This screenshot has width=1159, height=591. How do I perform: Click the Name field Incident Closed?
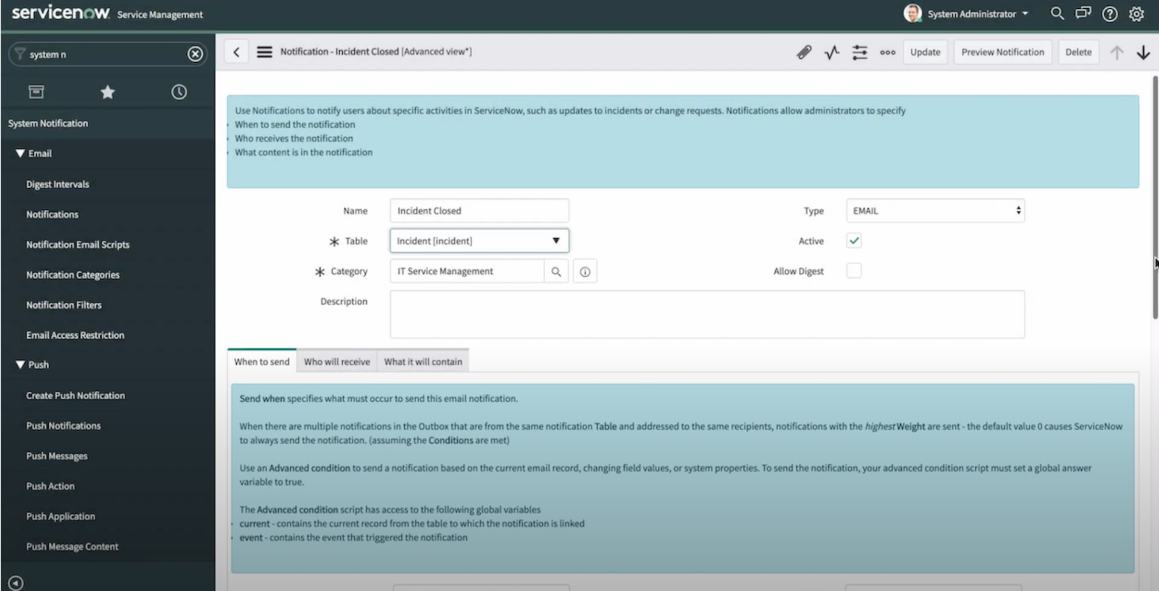point(479,211)
